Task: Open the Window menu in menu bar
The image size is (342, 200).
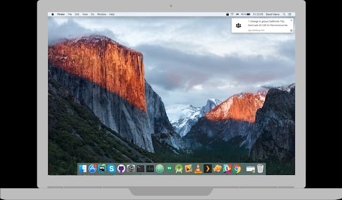Action: pos(102,14)
